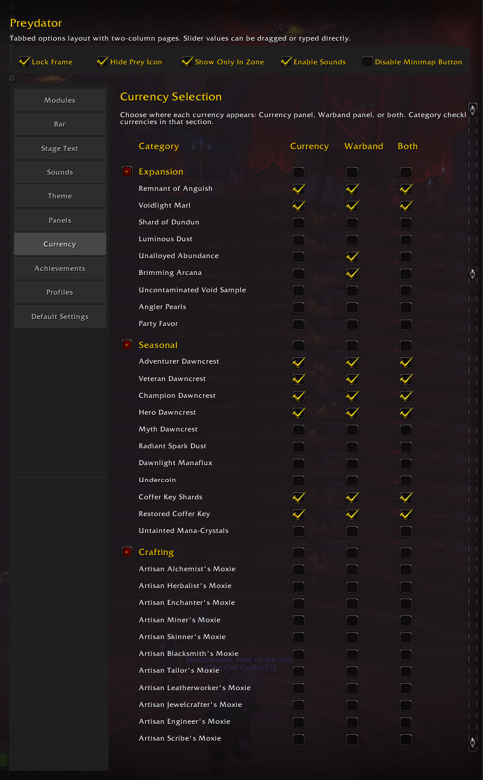Toggle Show Only In Zone checkbox
Image resolution: width=483 pixels, height=780 pixels.
point(188,61)
